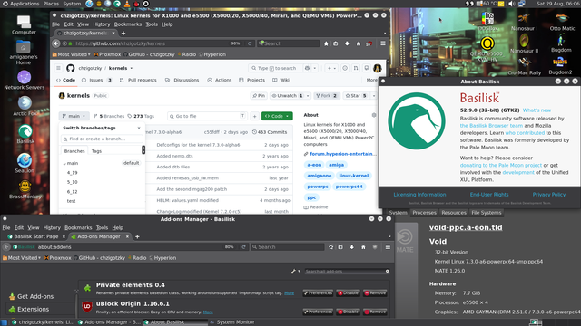This screenshot has width=581, height=326.
Task: Open Licensing Information in About Basilisk
Action: coord(419,195)
